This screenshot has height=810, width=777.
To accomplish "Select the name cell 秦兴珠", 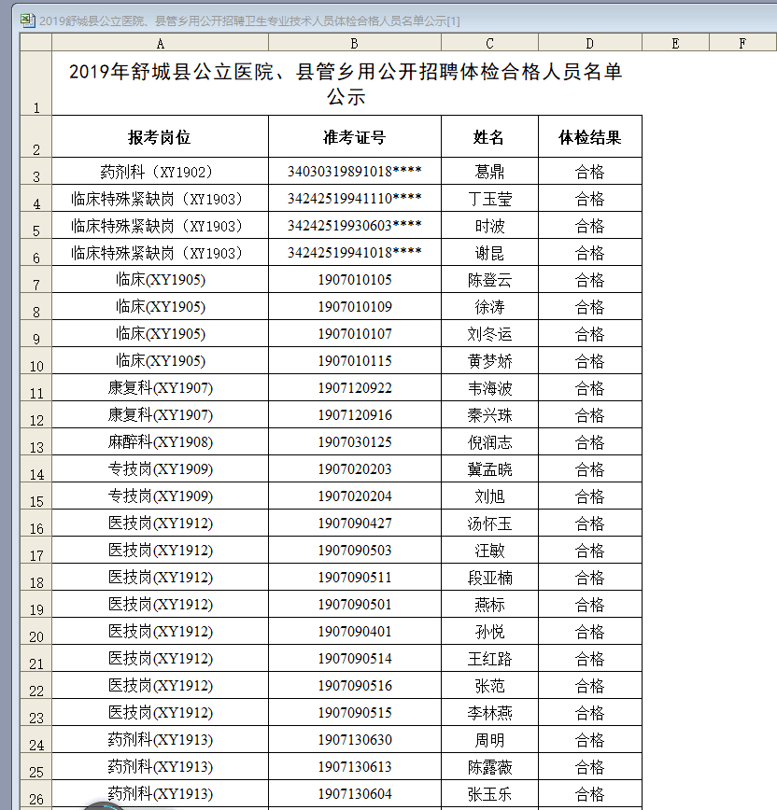I will (489, 415).
